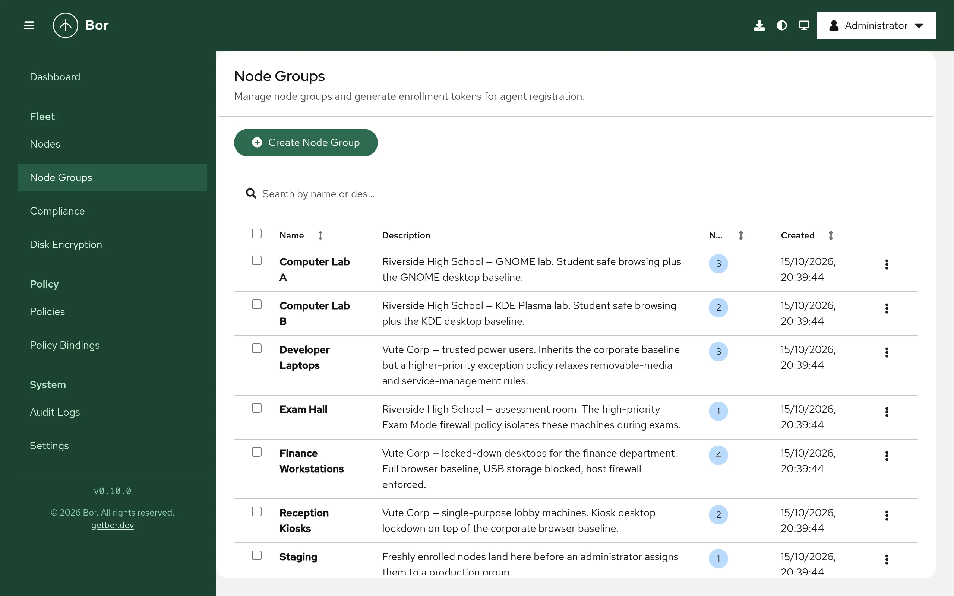
Task: Tick the select-all header checkbox
Action: tap(257, 234)
